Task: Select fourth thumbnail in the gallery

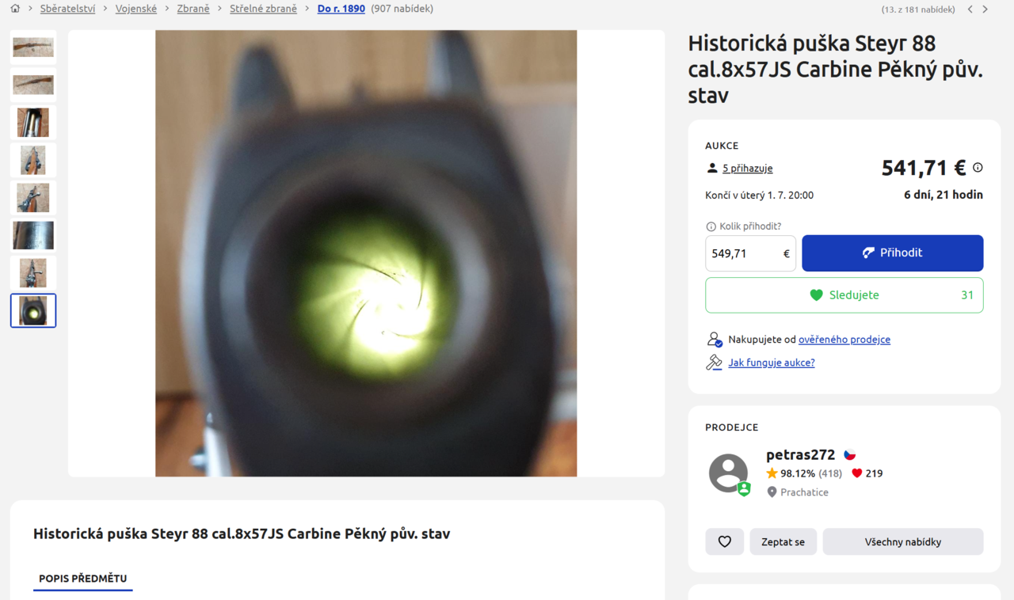Action: [x=33, y=160]
